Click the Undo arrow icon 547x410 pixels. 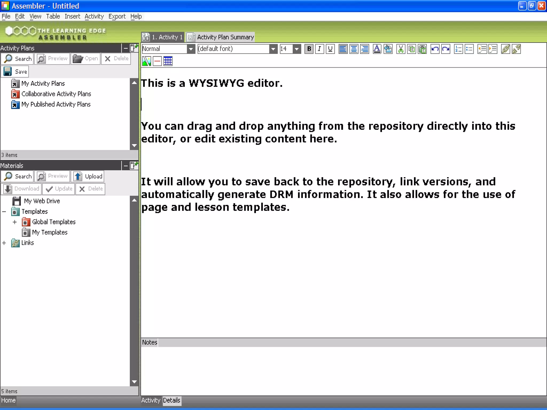coord(435,49)
